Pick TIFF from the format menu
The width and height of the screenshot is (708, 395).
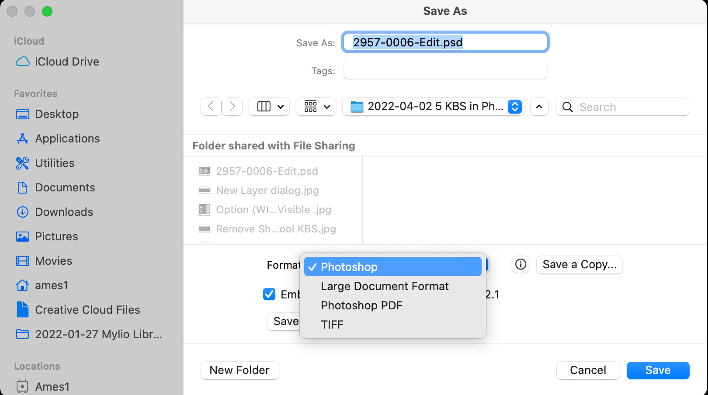click(x=332, y=325)
